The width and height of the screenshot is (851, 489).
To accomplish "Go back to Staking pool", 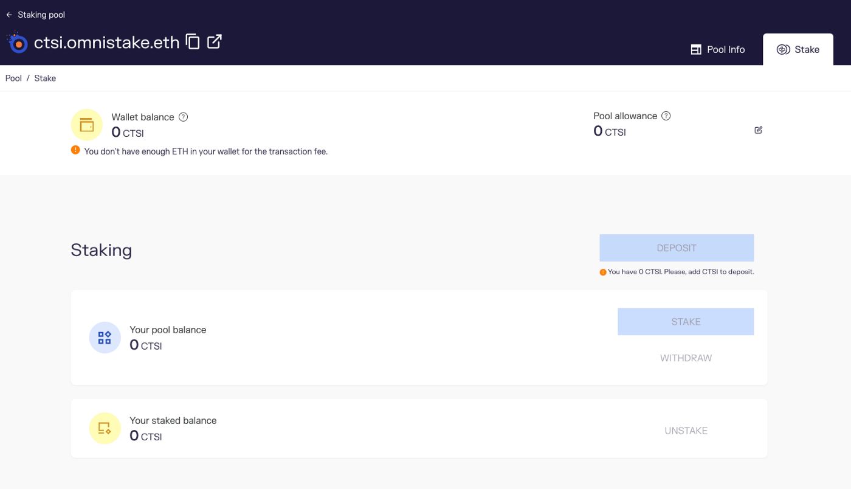I will point(35,15).
